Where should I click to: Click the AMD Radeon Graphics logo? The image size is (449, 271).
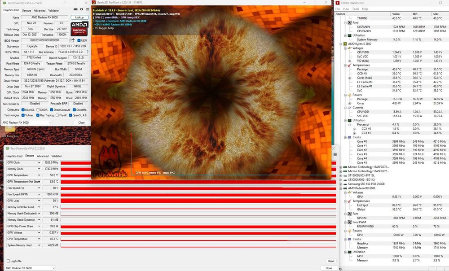(79, 29)
